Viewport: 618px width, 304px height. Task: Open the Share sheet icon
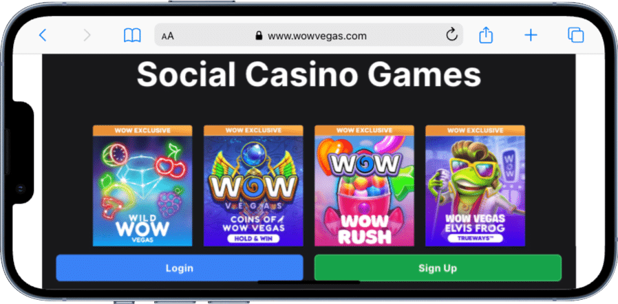click(x=486, y=35)
